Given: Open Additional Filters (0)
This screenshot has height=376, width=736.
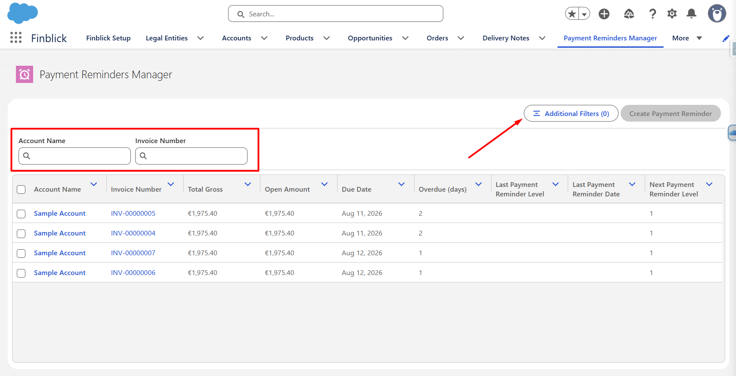Looking at the screenshot, I should coord(571,113).
